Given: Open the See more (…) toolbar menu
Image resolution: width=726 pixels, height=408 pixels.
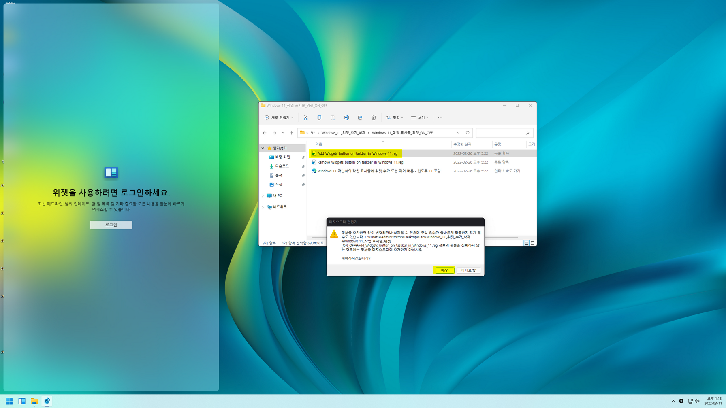Looking at the screenshot, I should click(440, 118).
